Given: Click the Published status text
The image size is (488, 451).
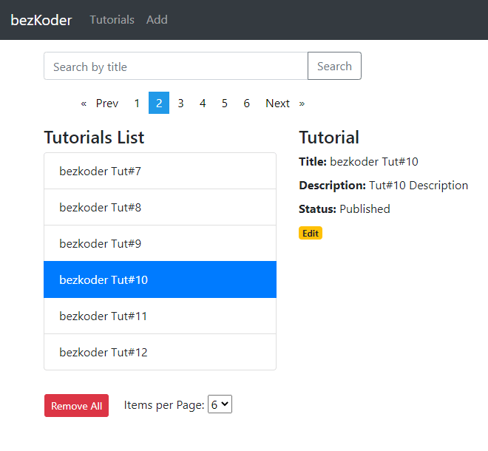Looking at the screenshot, I should click(365, 209).
